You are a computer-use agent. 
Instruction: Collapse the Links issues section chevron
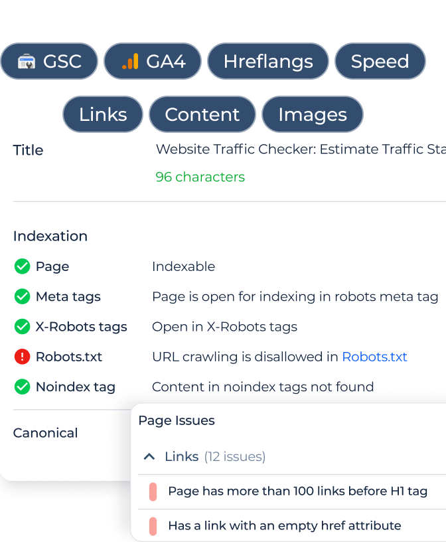(x=149, y=456)
